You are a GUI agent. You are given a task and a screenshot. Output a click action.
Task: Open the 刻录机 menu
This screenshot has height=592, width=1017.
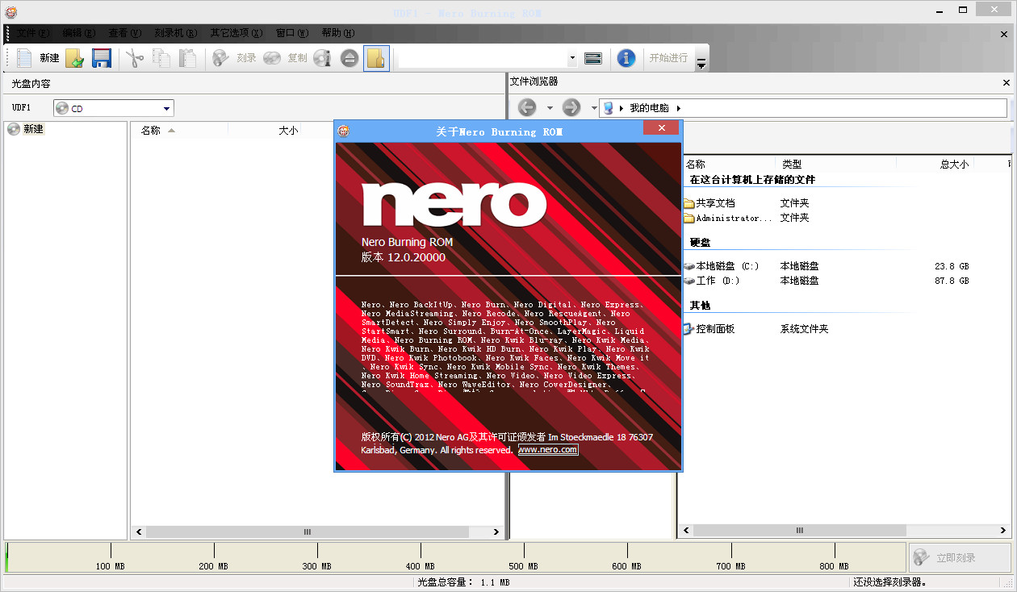click(x=174, y=33)
